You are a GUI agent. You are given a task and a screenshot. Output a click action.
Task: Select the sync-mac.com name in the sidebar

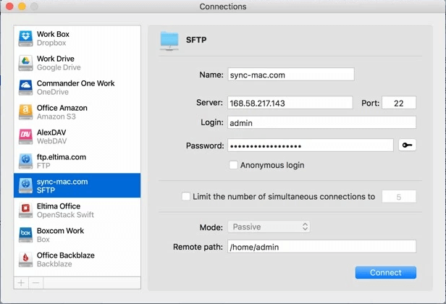(62, 182)
